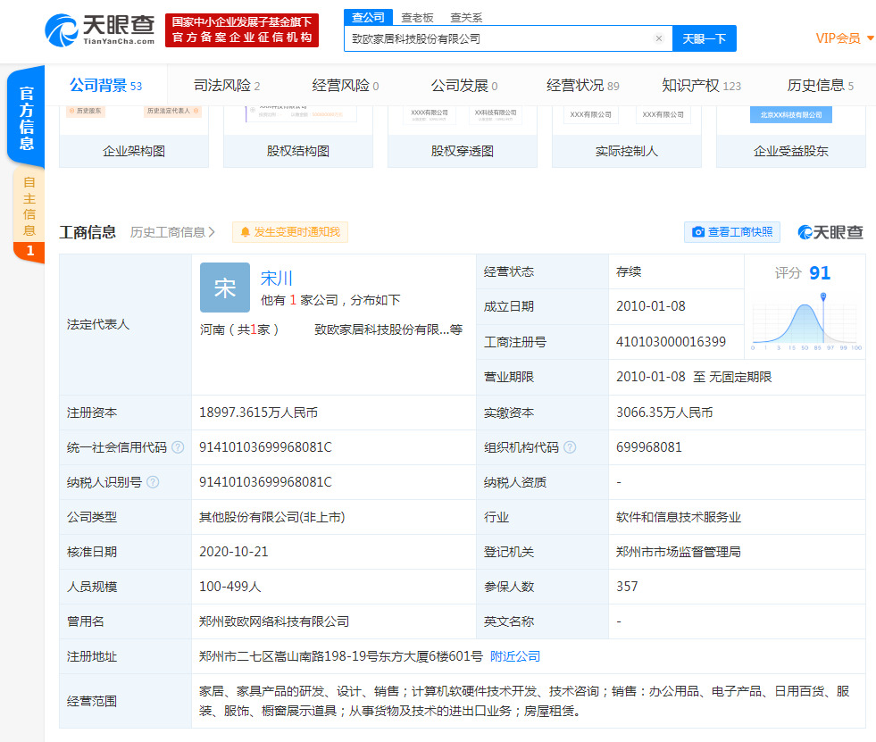Click 行业 value 软件和信息技术服务业
The height and width of the screenshot is (742, 876).
point(679,517)
